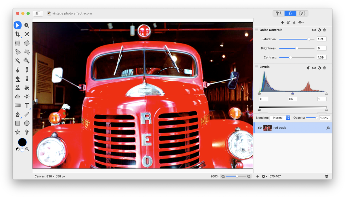Click the red truck layer fx badge
This screenshot has width=345, height=197.
[x=328, y=128]
